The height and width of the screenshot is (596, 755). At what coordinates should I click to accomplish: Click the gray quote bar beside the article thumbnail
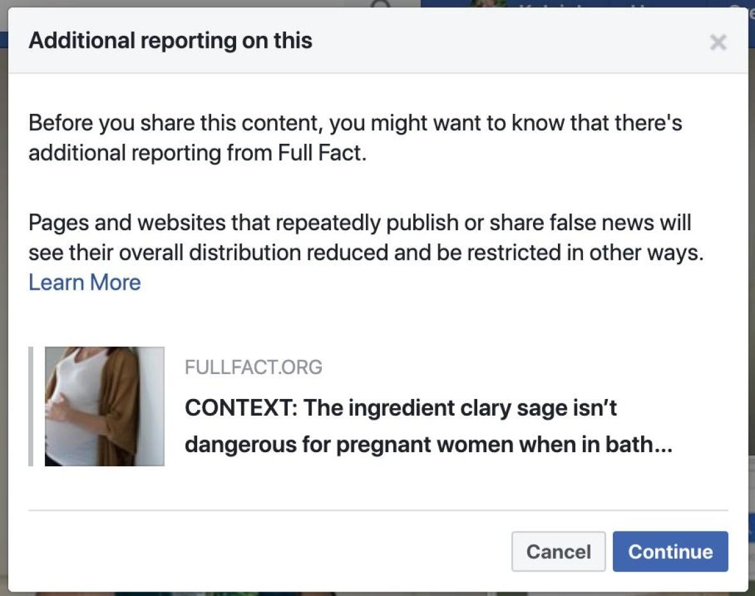tap(31, 406)
